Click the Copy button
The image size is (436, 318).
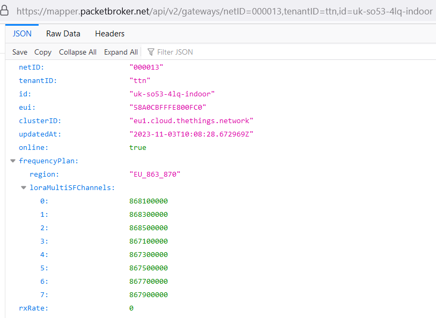[43, 52]
